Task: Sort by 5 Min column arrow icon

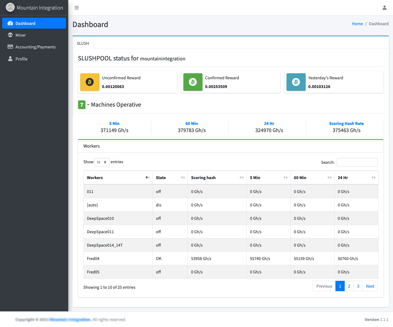Action: pyautogui.click(x=286, y=178)
